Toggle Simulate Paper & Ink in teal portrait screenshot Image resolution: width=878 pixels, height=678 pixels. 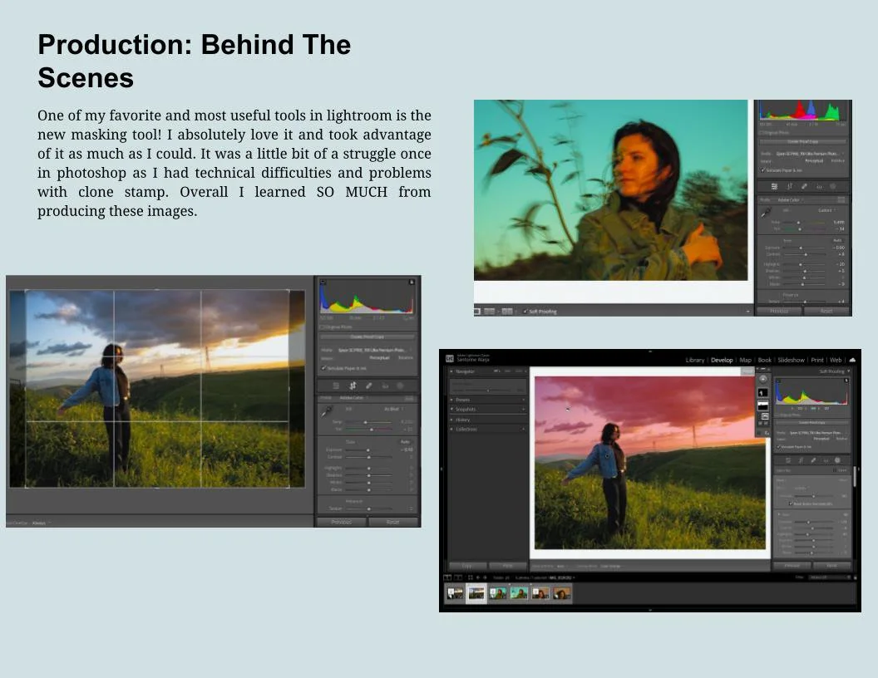tap(762, 170)
